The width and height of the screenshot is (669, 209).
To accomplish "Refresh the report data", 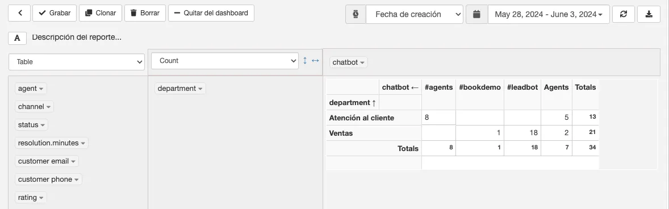I will coord(624,15).
